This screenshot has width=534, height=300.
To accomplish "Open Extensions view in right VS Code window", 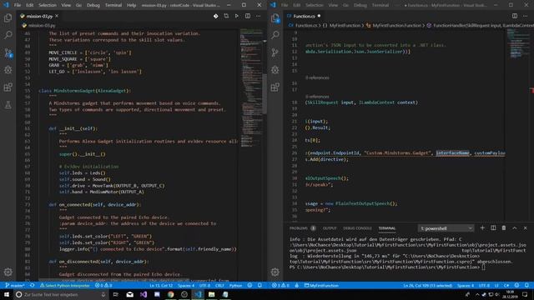I will click(x=275, y=87).
